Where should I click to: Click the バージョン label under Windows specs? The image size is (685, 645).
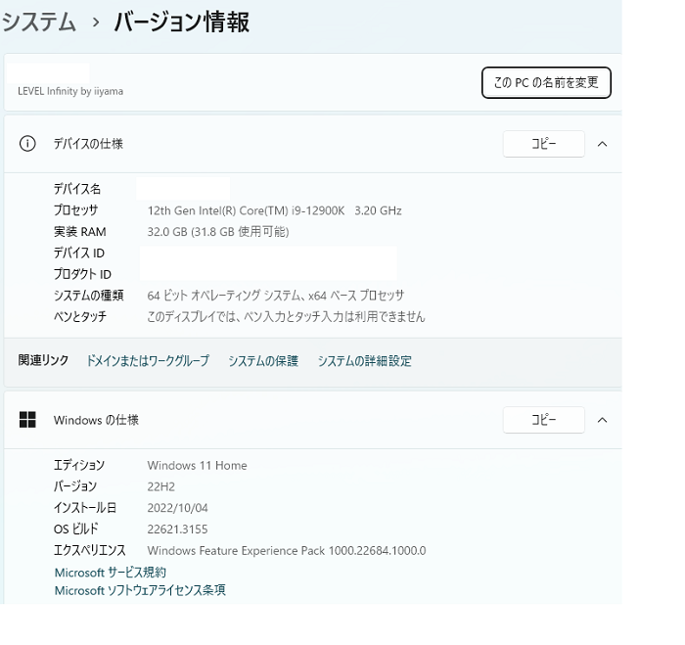coord(75,485)
